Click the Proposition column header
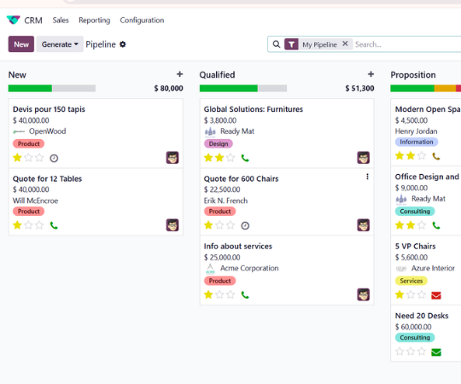The image size is (461, 384). tap(413, 74)
